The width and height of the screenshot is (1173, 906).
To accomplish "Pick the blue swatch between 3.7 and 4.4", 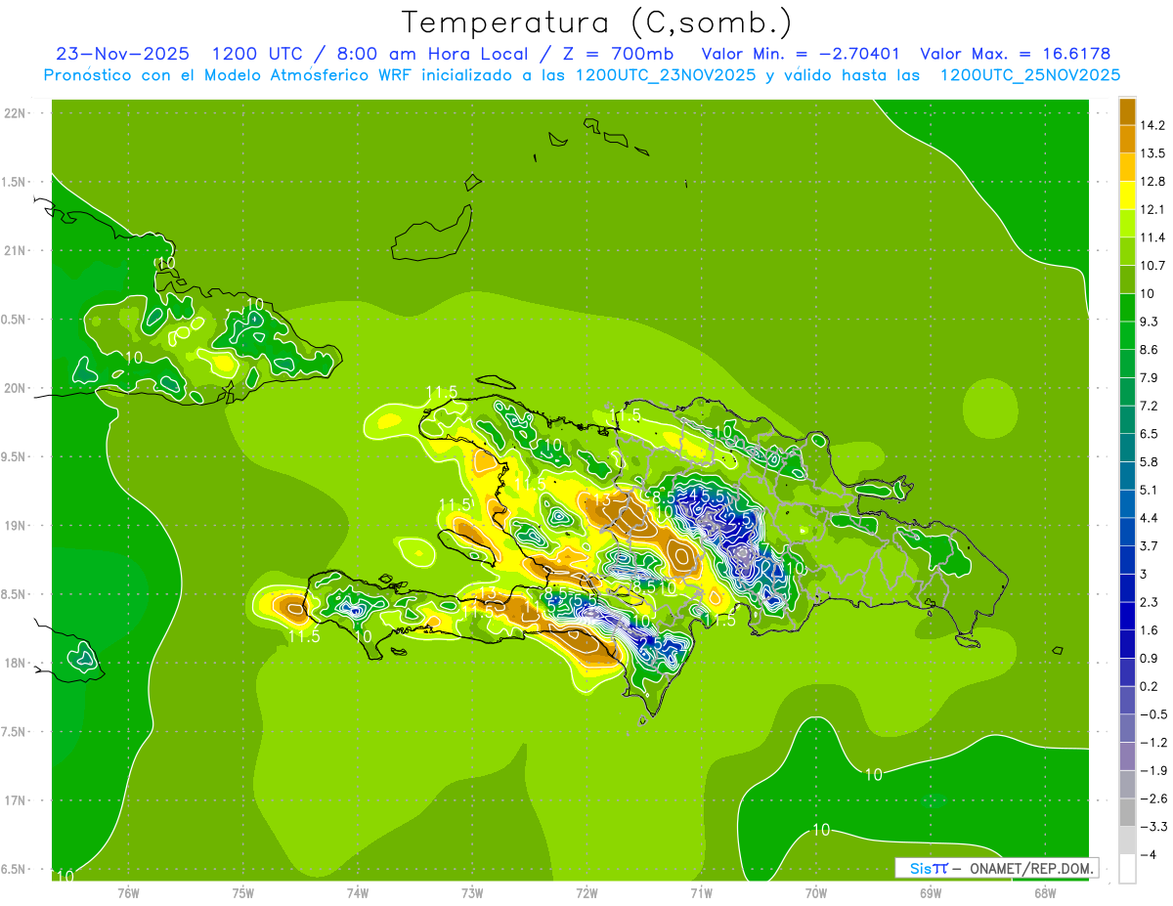I will pyautogui.click(x=1127, y=532).
